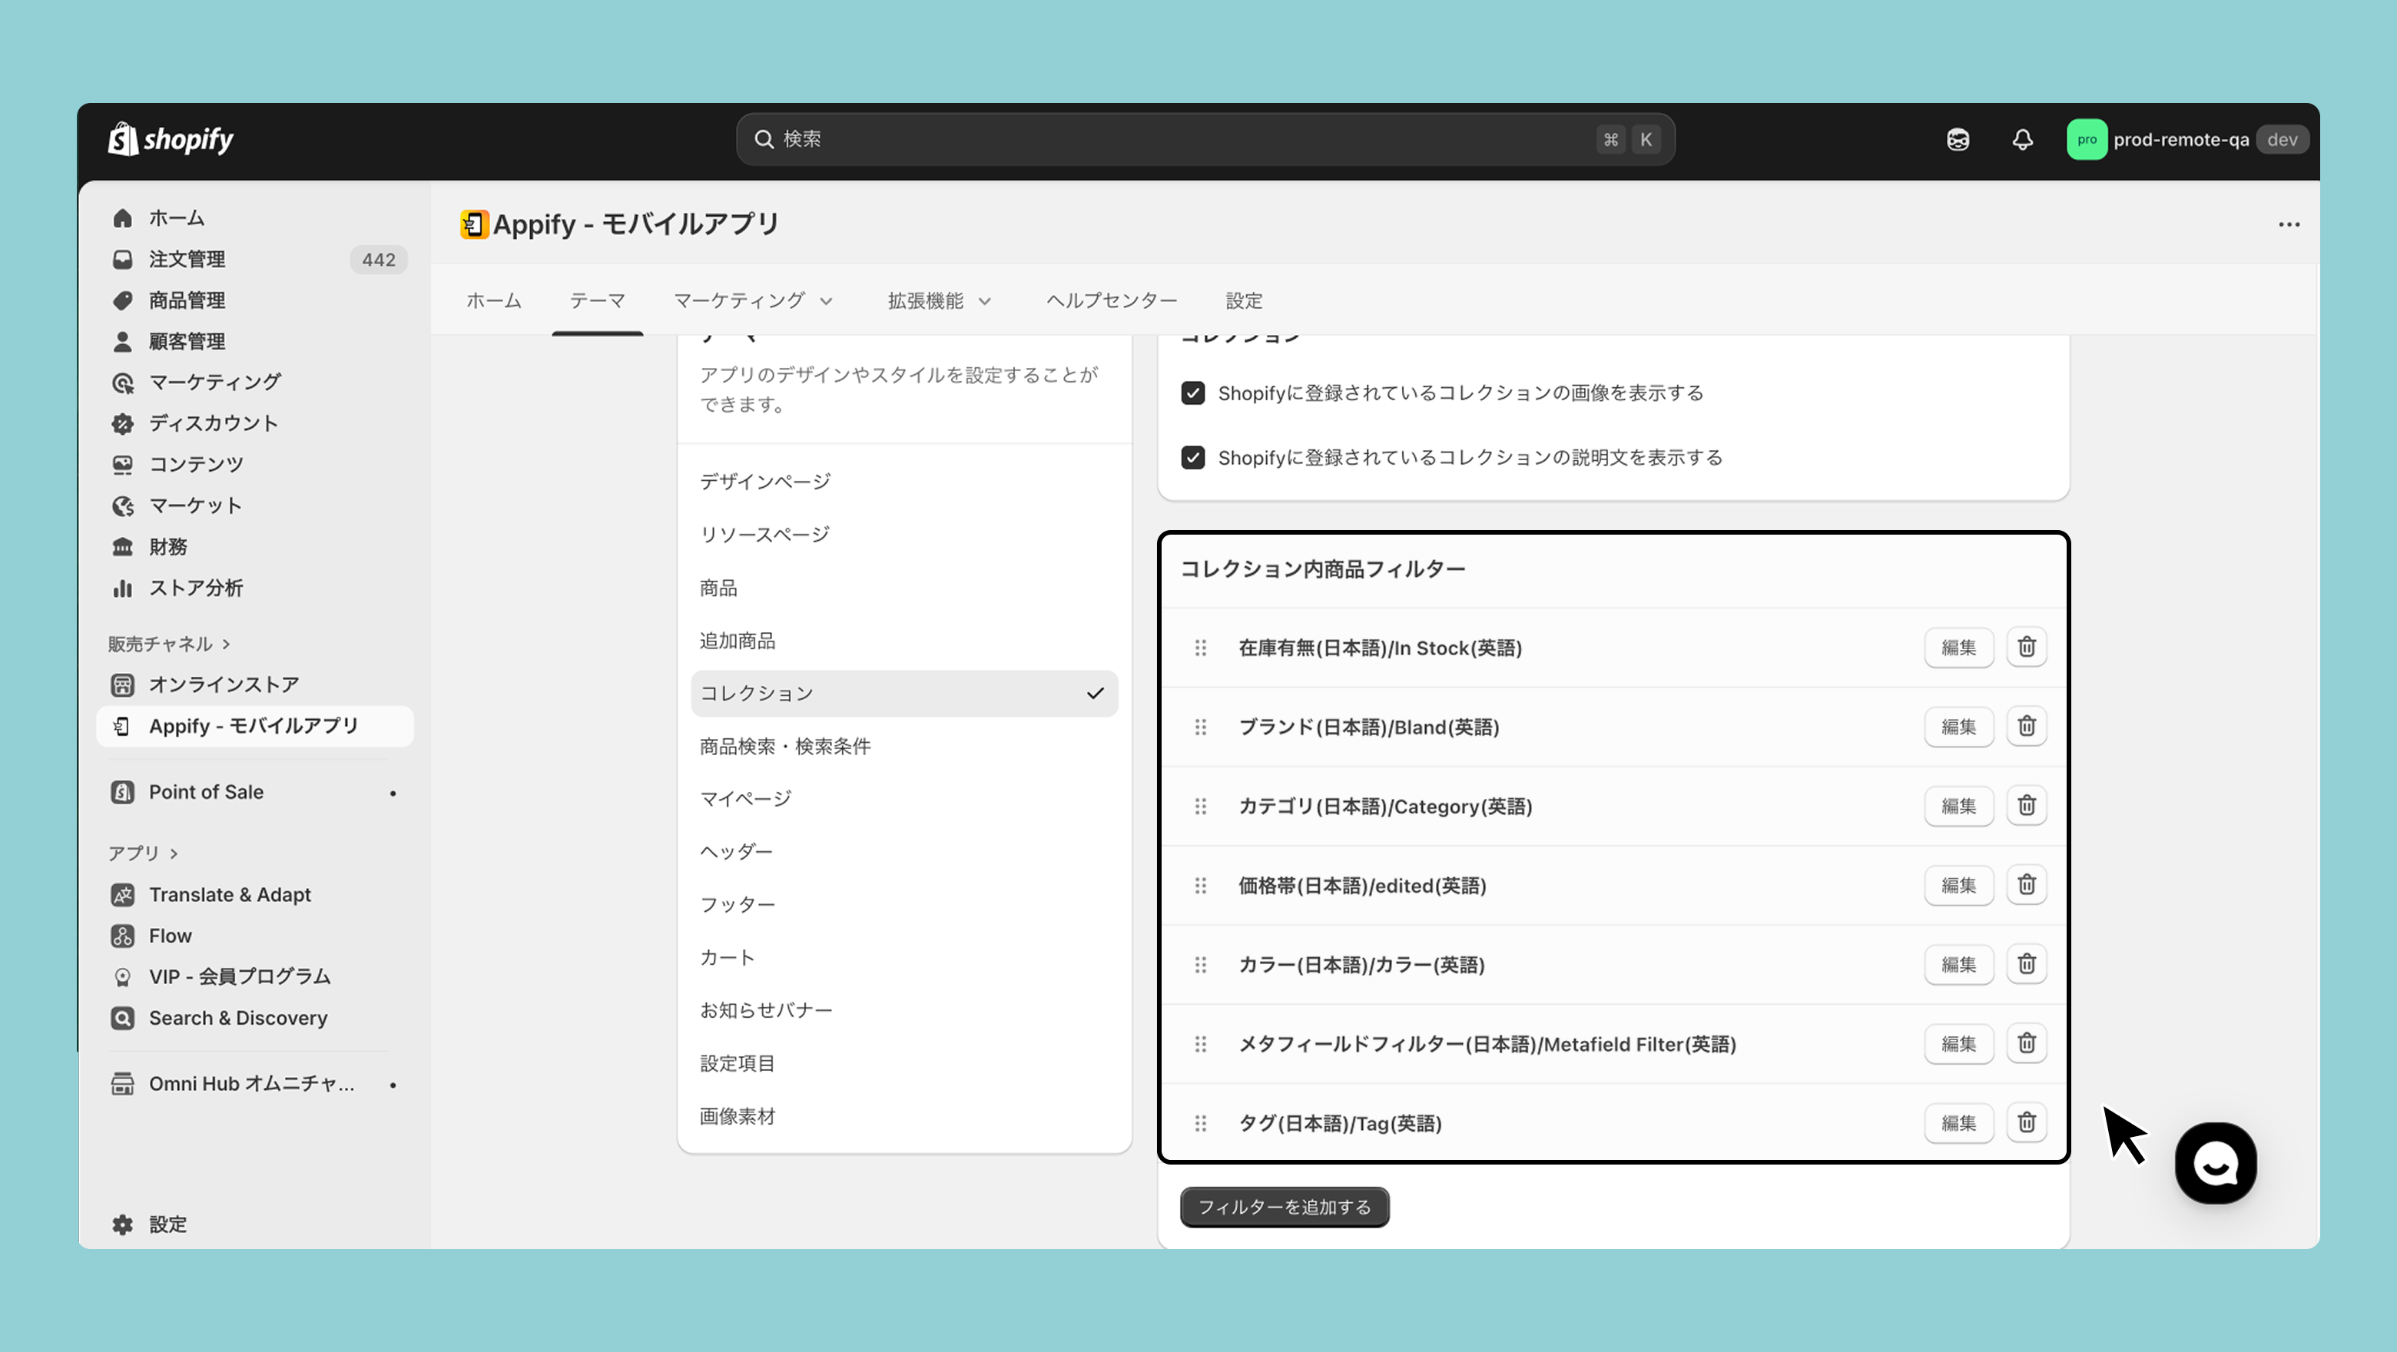Screen dimensions: 2397x1352
Task: Open three-dot more actions menu
Action: [x=2289, y=224]
